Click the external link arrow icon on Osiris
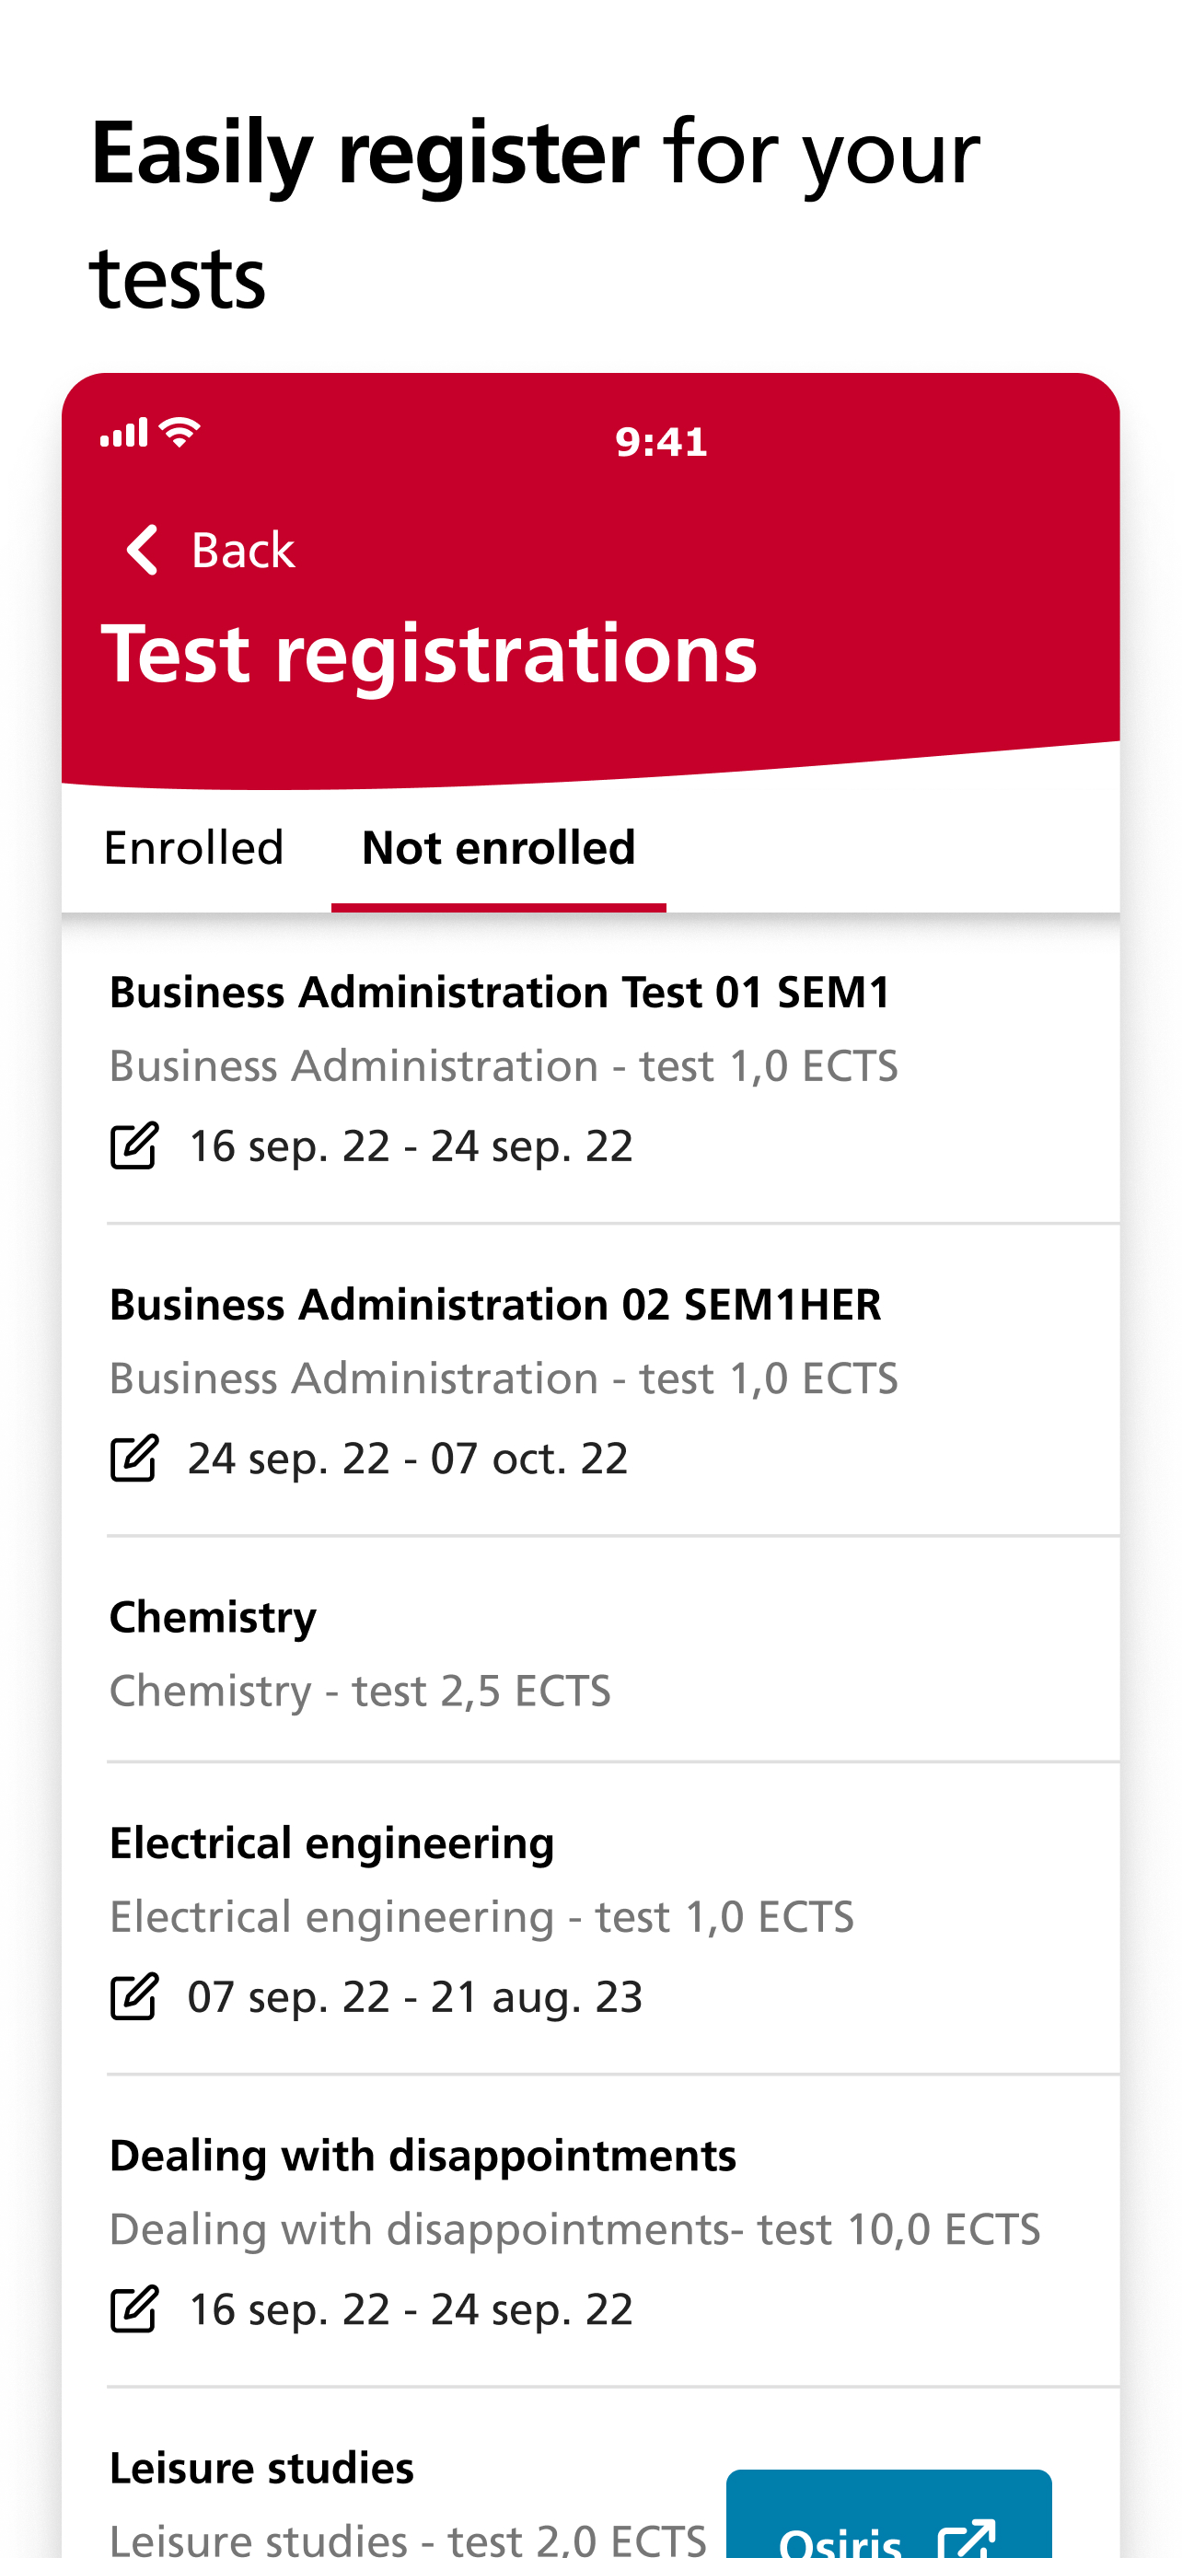Viewport: 1182px width, 2558px height. pyautogui.click(x=967, y=2540)
